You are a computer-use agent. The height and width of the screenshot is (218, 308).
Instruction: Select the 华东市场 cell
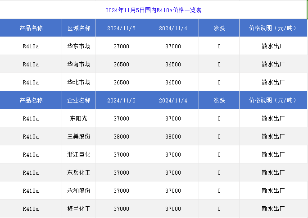click(79, 46)
